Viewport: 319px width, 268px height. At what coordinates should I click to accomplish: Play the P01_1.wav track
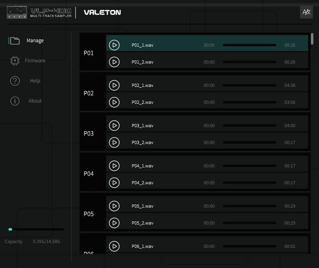click(x=114, y=45)
